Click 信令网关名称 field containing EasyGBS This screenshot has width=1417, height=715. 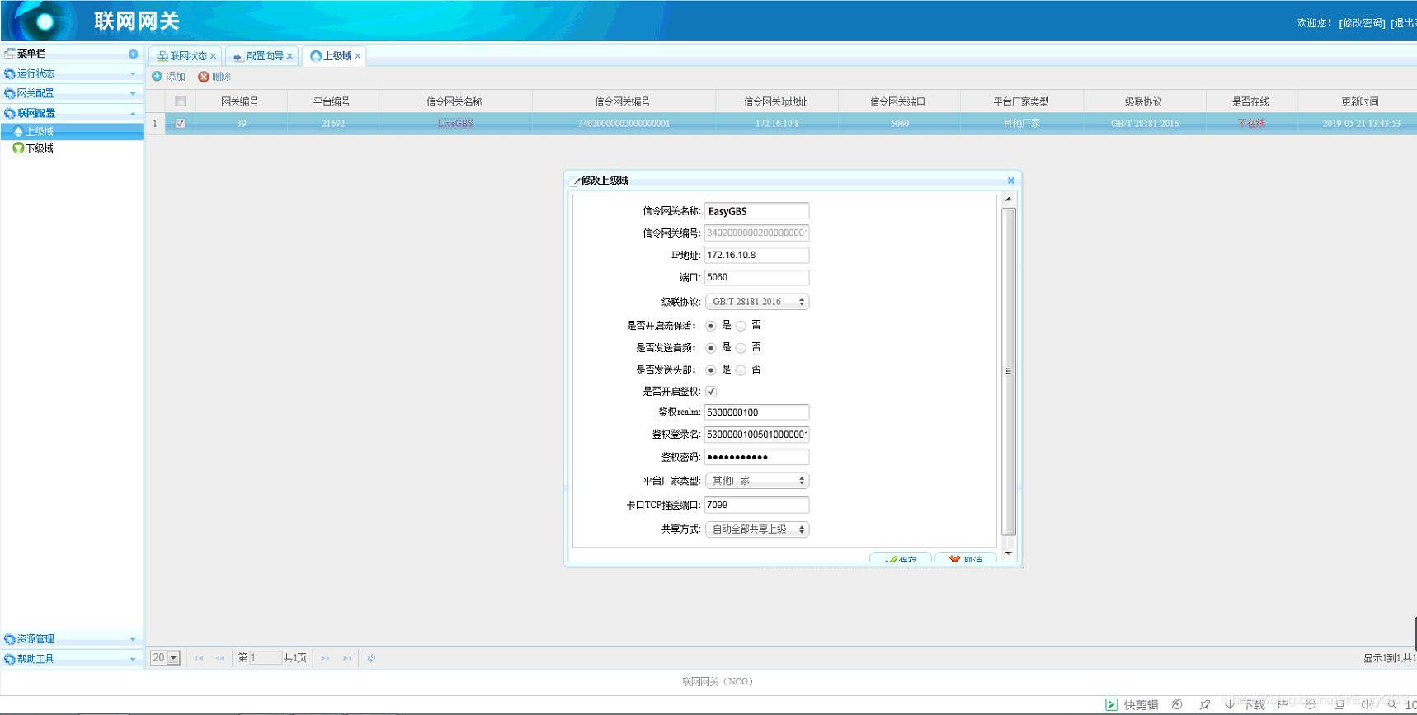pos(756,211)
